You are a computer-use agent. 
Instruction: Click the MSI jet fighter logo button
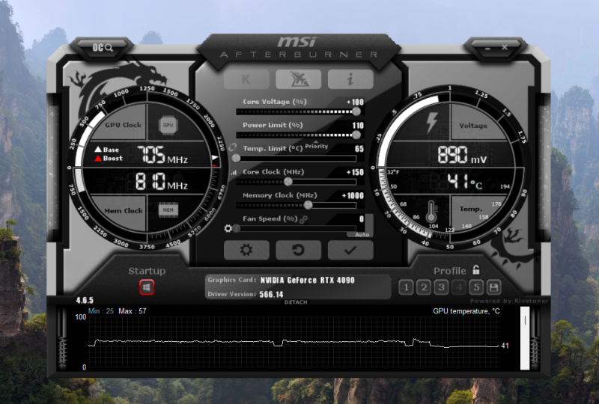298,79
